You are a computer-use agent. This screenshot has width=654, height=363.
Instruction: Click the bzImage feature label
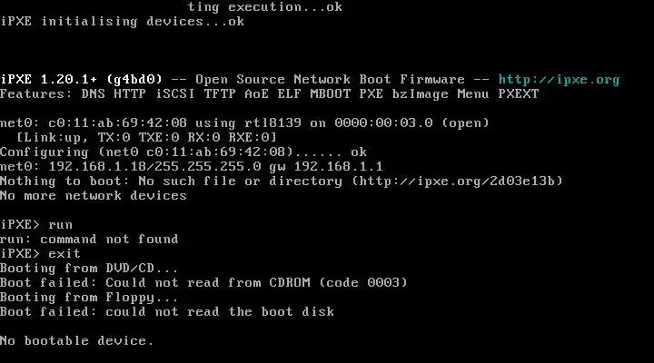pos(421,94)
